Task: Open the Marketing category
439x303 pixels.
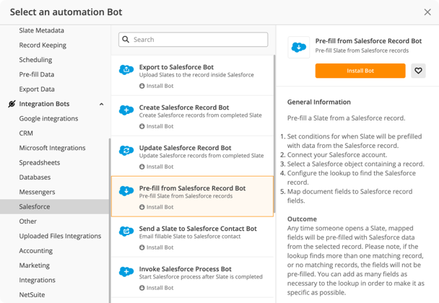Action: point(34,265)
